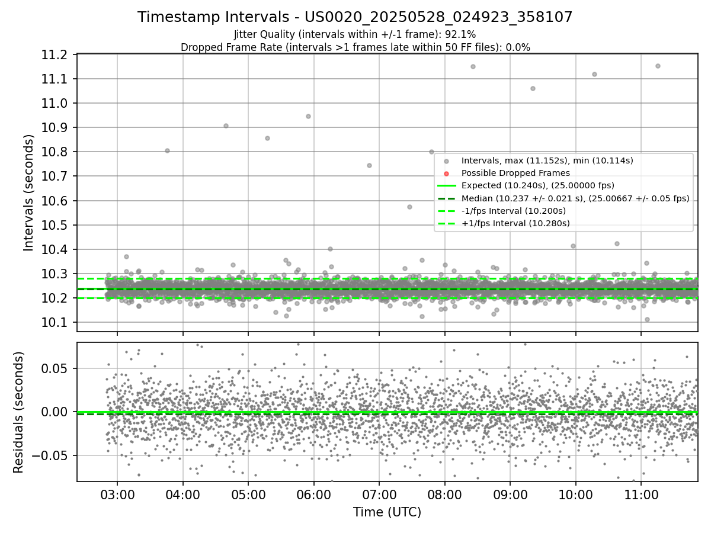Viewport: 711px width, 533px height.
Task: Click the 07:00 x-axis tick label
Action: (x=379, y=494)
